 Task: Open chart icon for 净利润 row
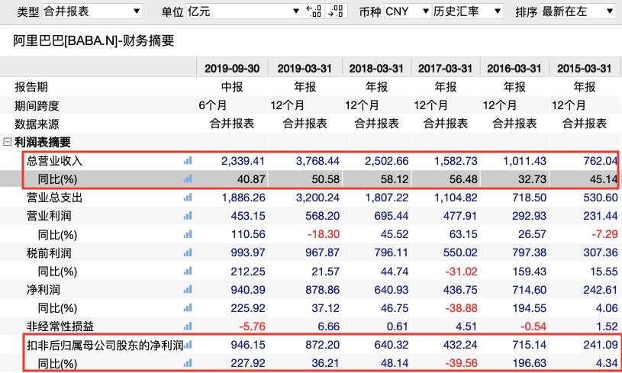(x=188, y=289)
